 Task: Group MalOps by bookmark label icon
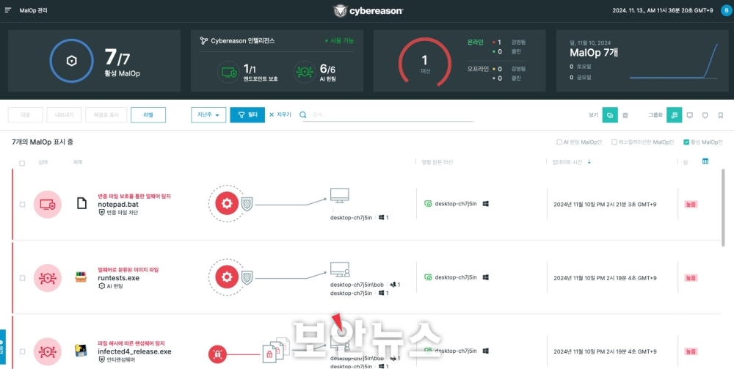tap(721, 115)
